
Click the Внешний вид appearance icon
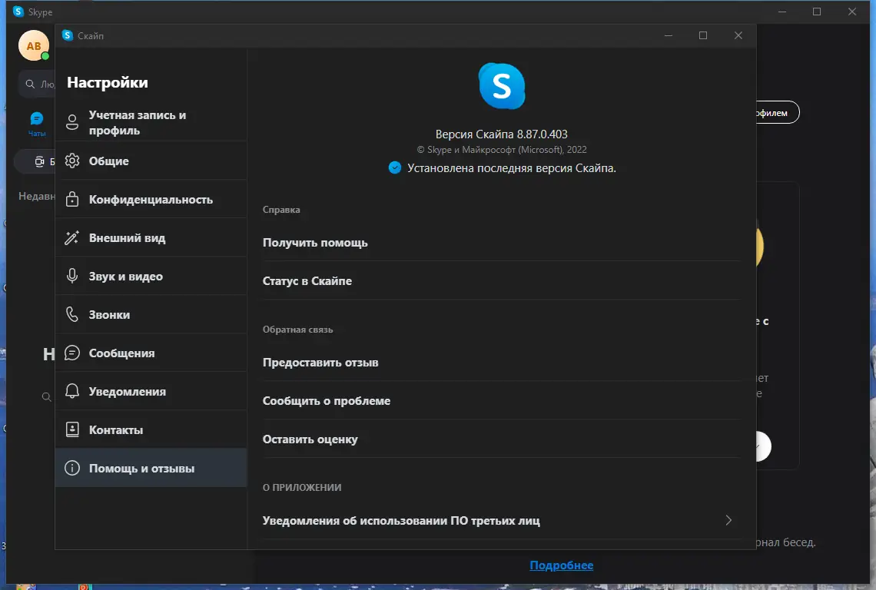pos(72,237)
